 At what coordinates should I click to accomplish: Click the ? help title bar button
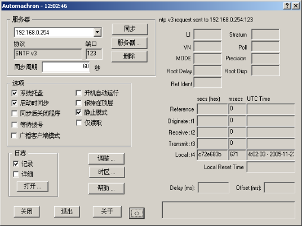287,6
